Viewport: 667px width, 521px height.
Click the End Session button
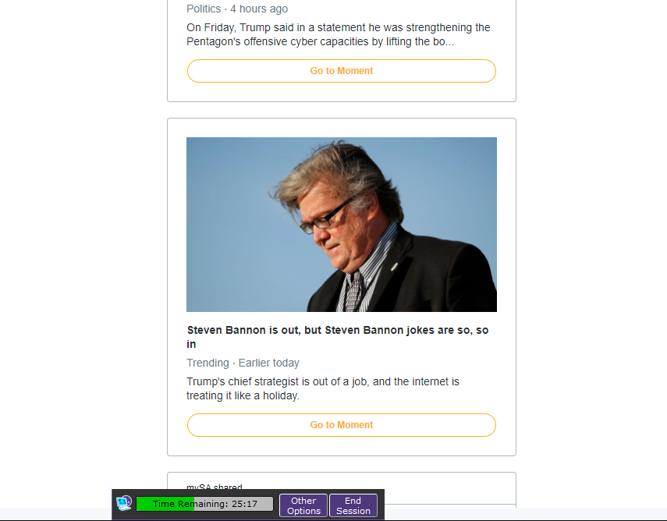coord(353,505)
